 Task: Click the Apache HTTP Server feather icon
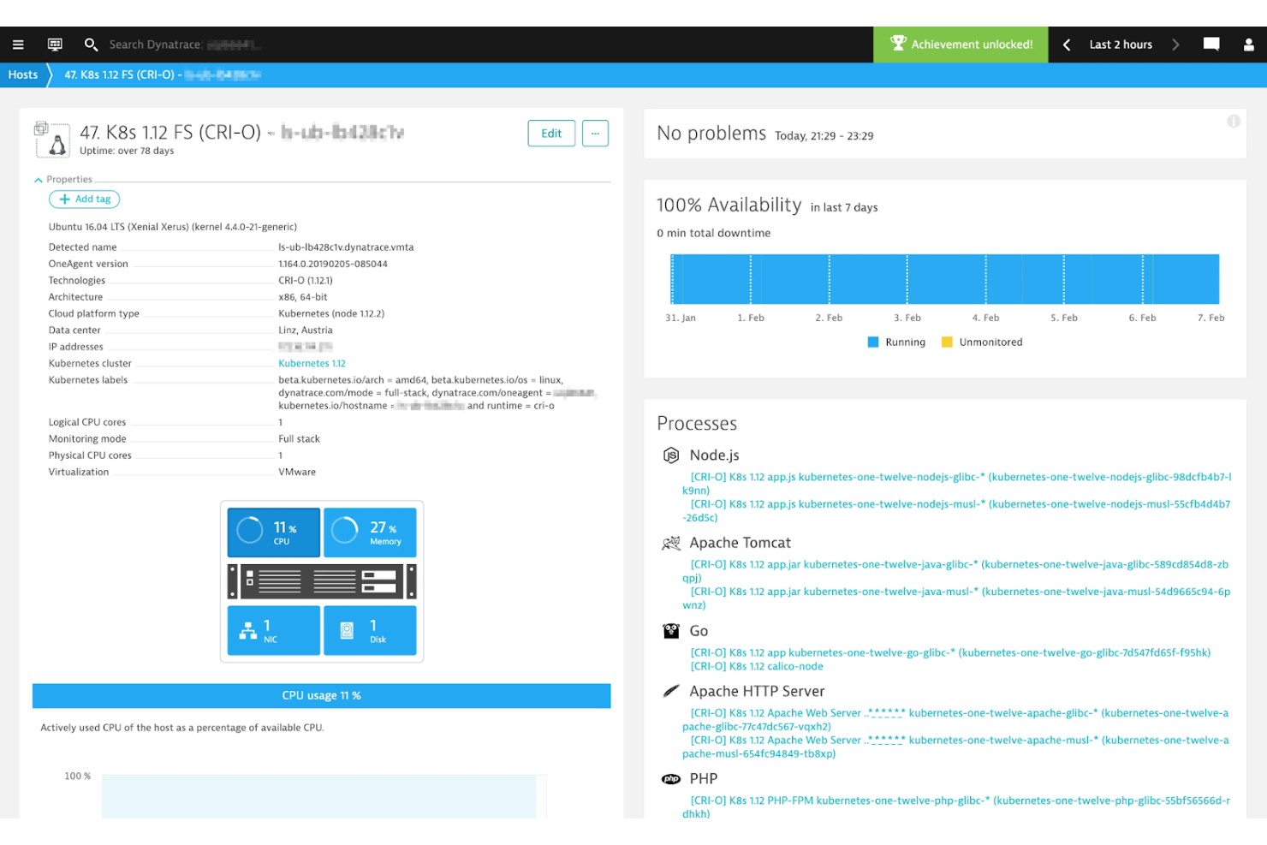(671, 691)
